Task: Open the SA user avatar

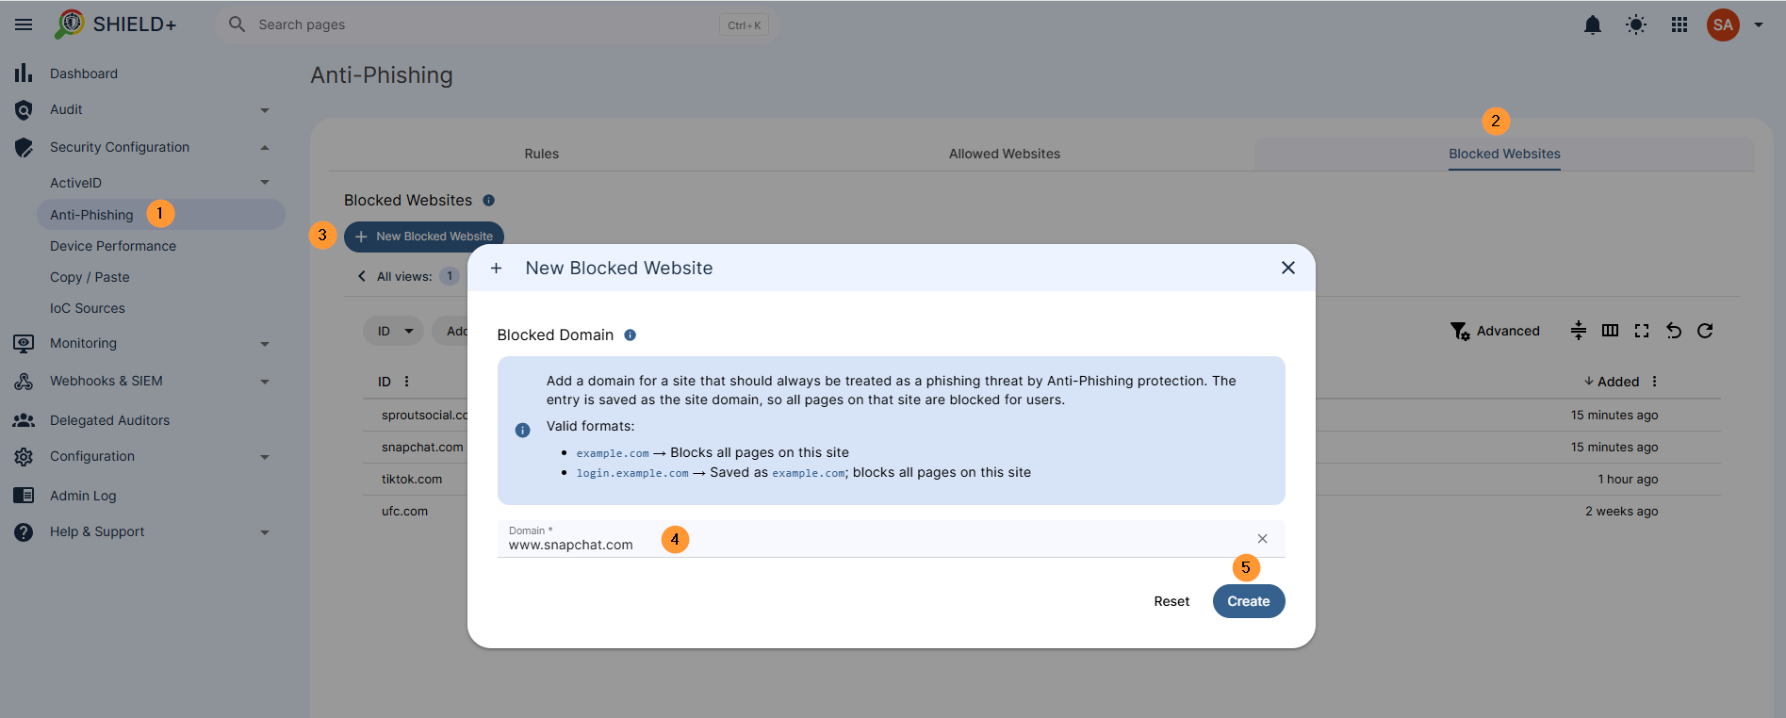Action: point(1723,24)
